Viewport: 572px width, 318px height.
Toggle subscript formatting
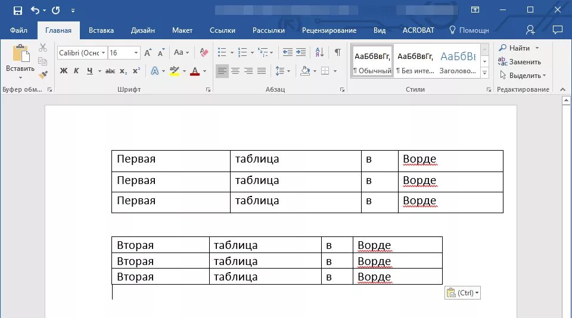pyautogui.click(x=124, y=71)
